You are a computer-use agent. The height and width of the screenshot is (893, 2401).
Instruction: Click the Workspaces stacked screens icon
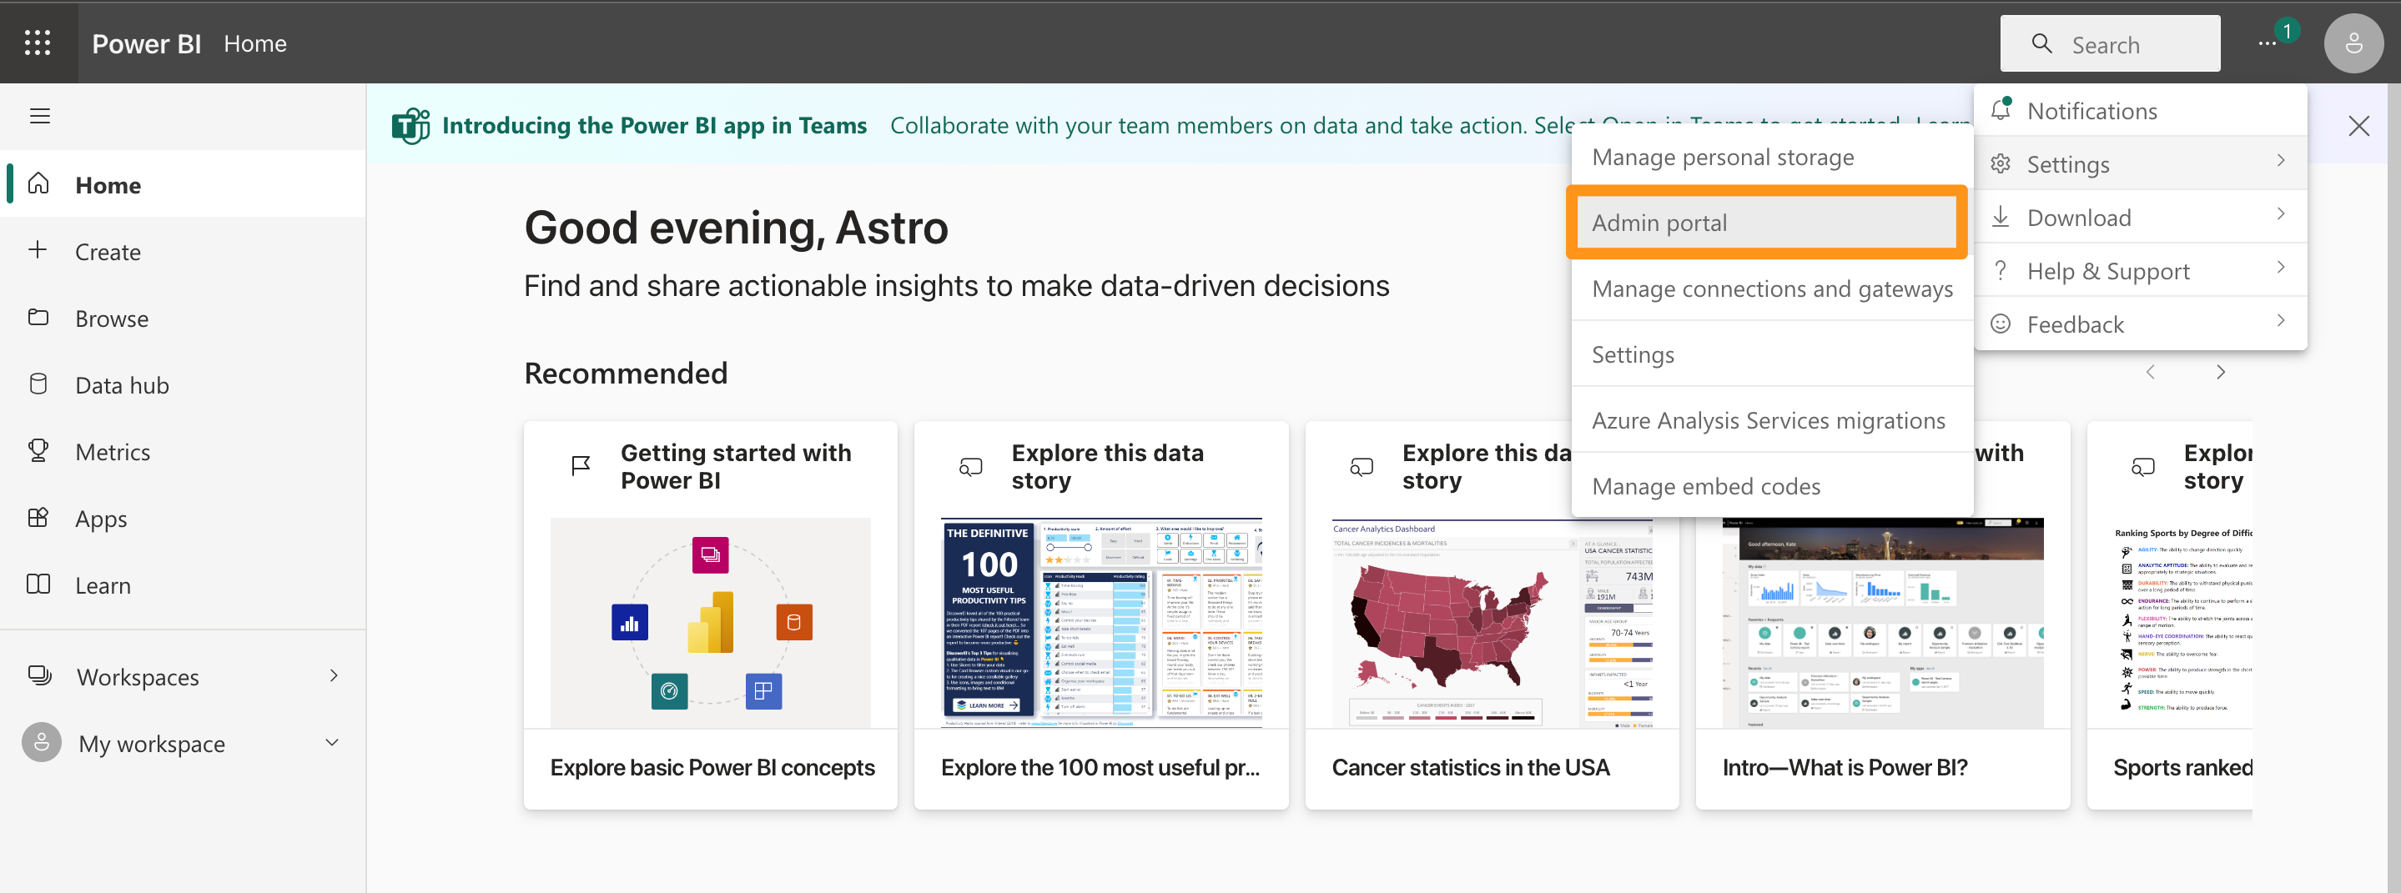pos(39,676)
